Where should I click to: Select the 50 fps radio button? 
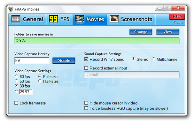click(x=16, y=81)
